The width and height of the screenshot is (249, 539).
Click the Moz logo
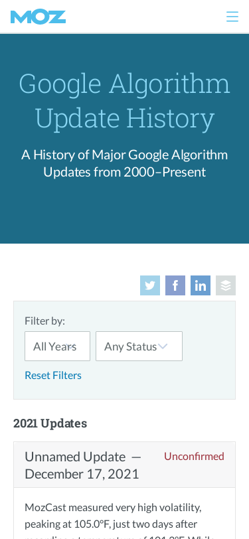coord(38,17)
